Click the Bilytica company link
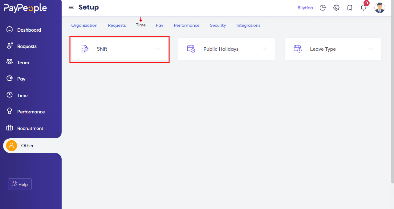This screenshot has height=209, width=394. click(x=305, y=8)
